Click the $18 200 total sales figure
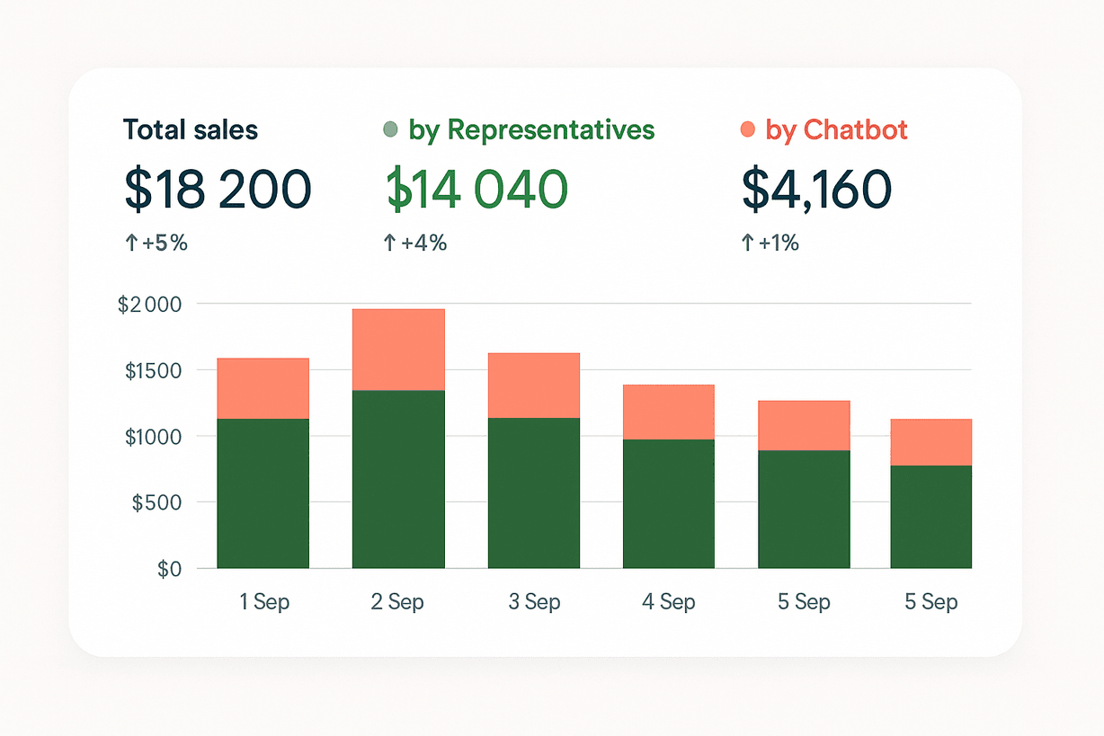 pos(218,189)
